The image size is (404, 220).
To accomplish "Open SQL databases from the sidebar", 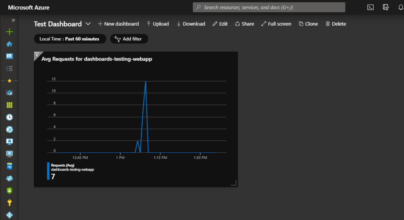I will click(x=9, y=166).
